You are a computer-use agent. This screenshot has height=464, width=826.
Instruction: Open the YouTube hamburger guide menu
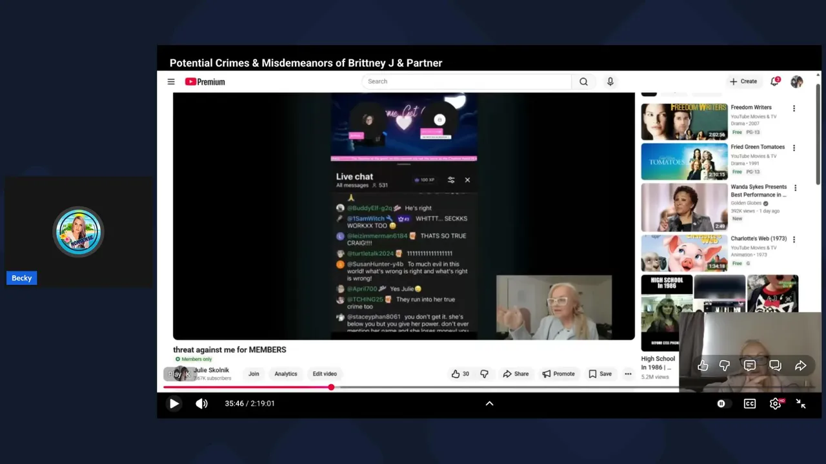click(x=171, y=82)
